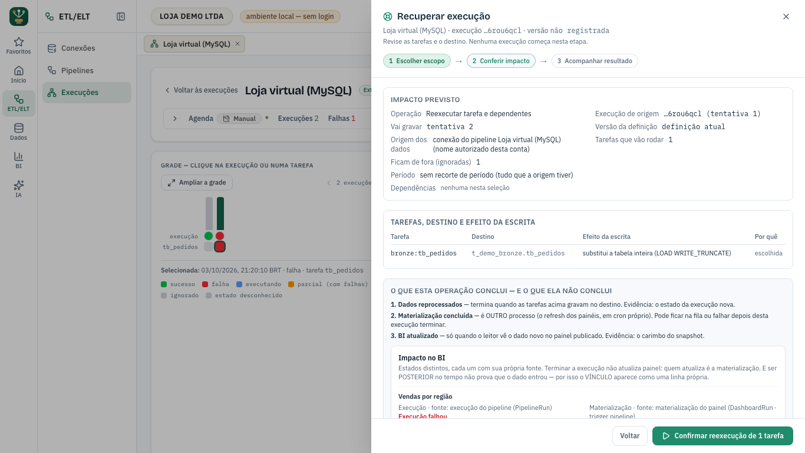
Task: Close the Loja virtual (MySQL) tab
Action: tap(237, 44)
